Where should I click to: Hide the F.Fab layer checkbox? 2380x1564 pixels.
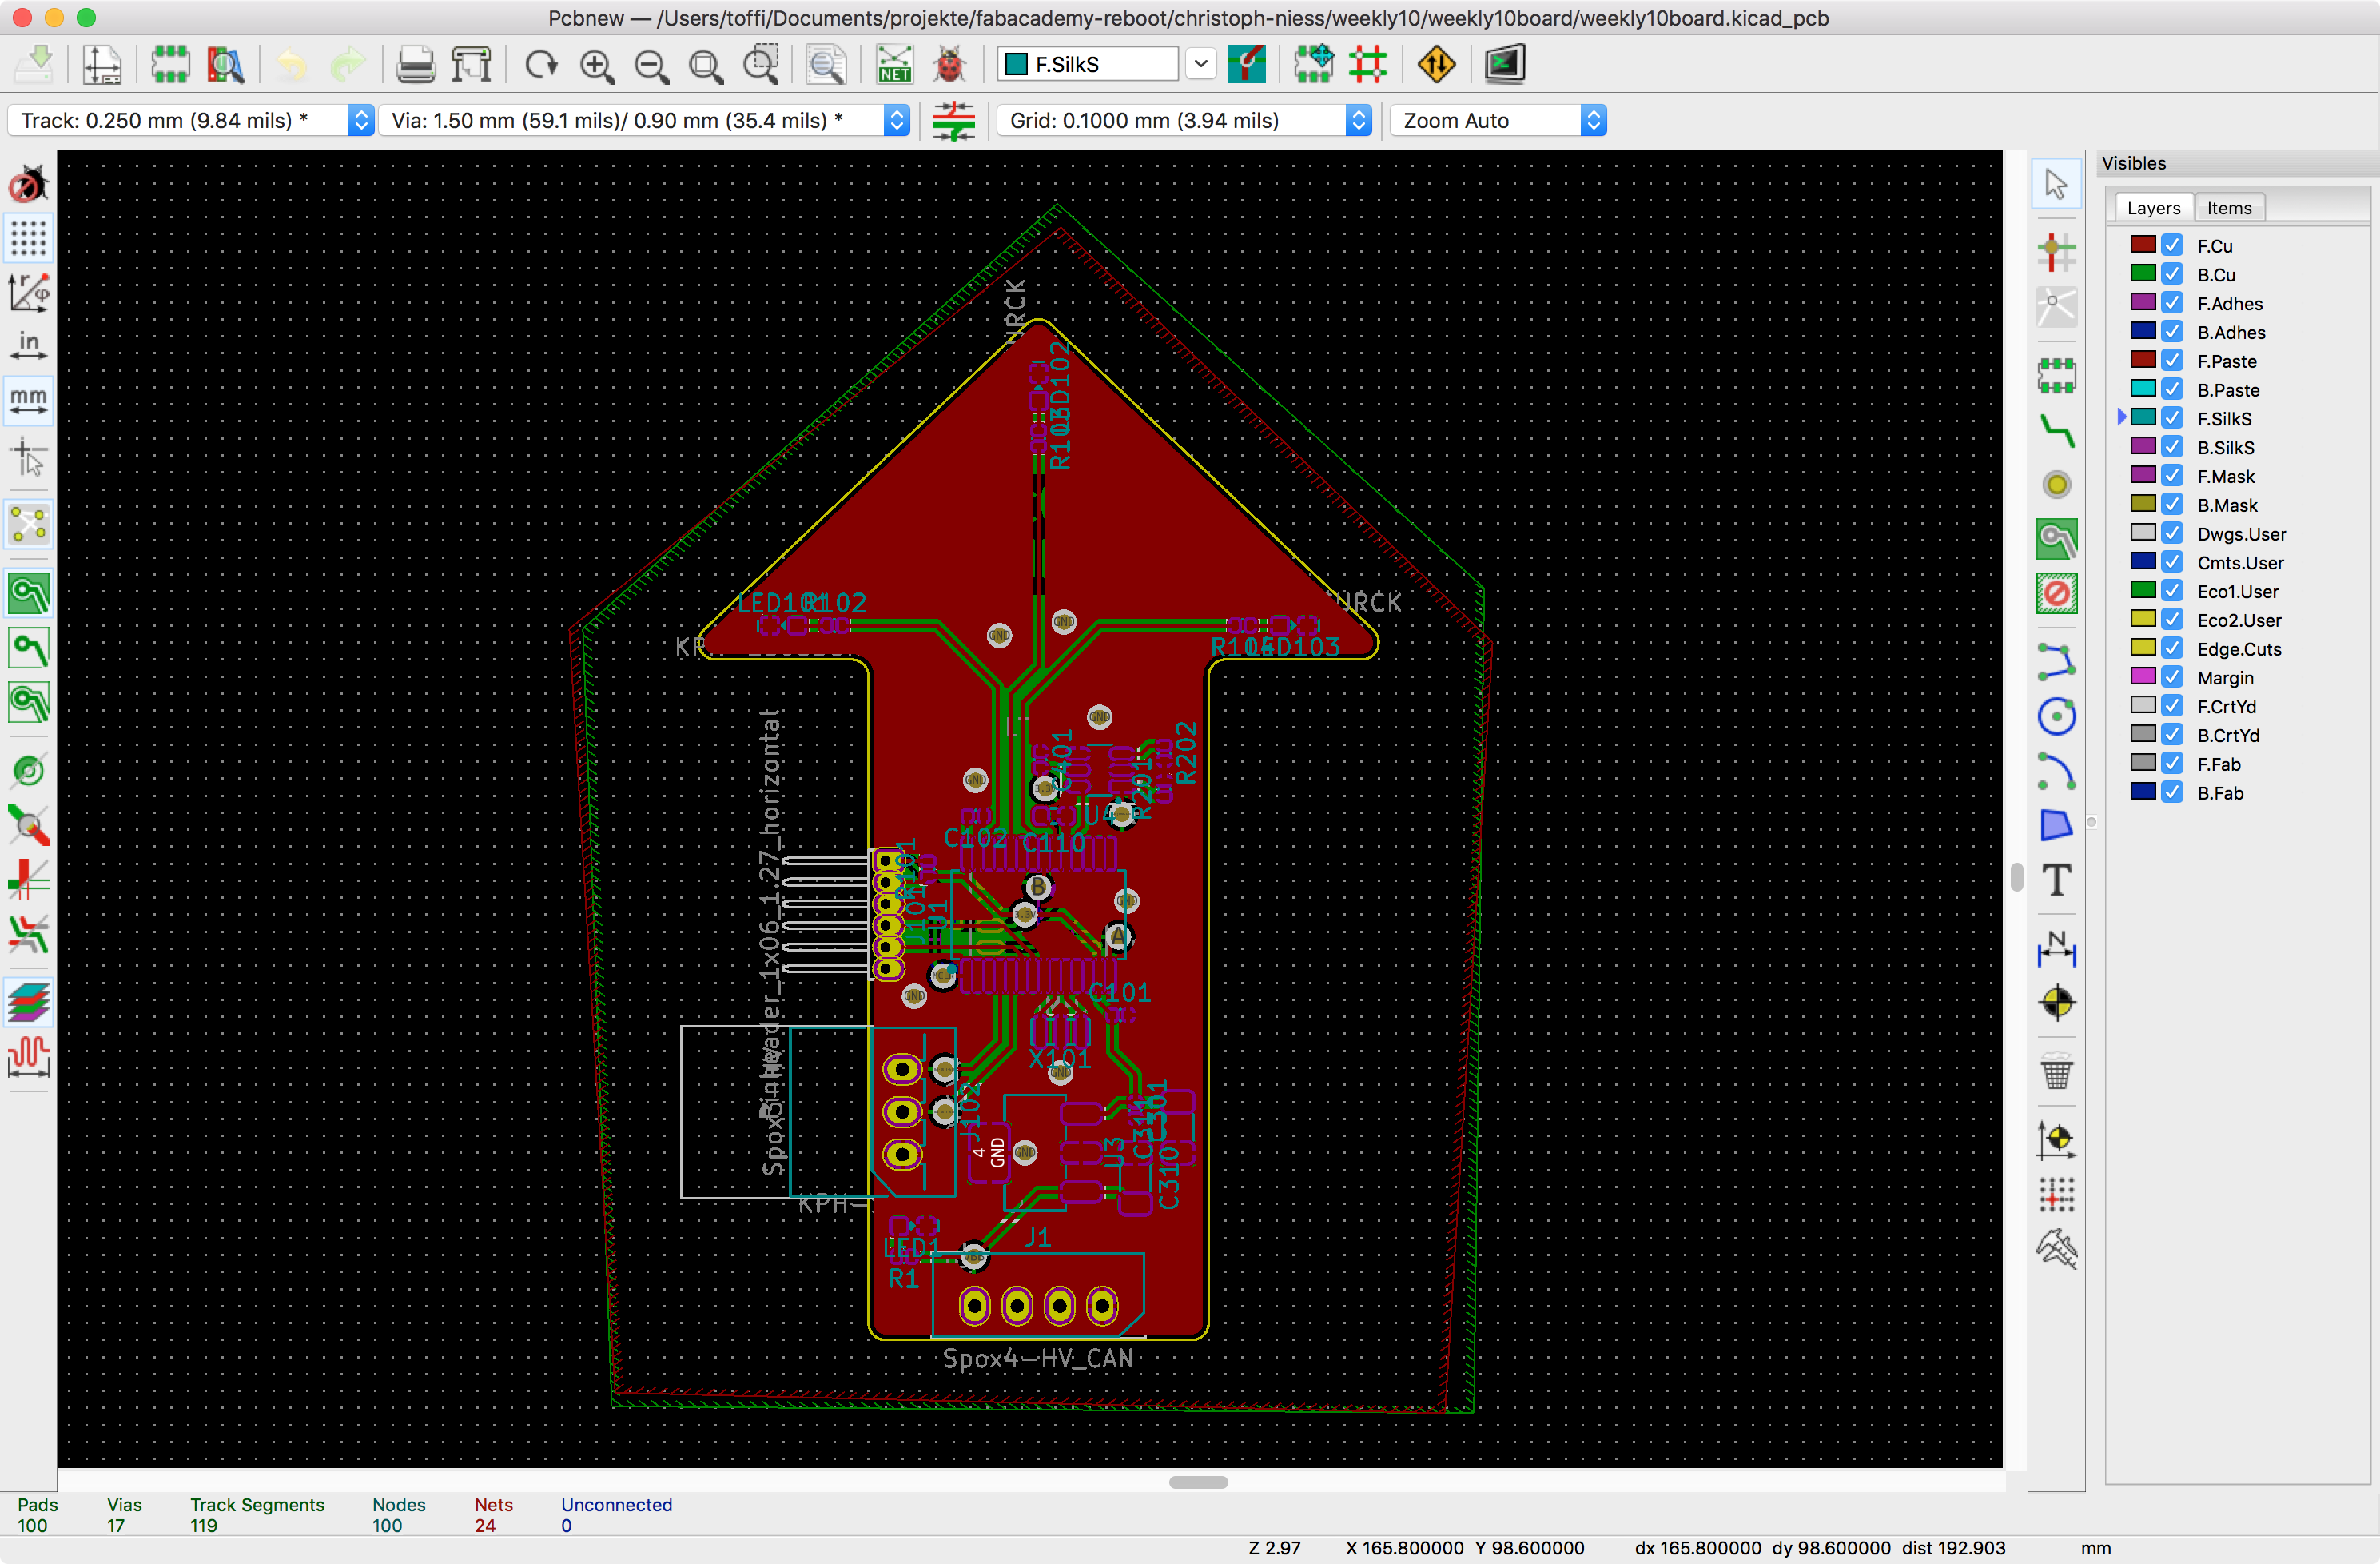click(2172, 764)
